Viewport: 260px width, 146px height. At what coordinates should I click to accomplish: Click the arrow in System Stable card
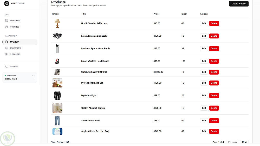(x=34, y=79)
